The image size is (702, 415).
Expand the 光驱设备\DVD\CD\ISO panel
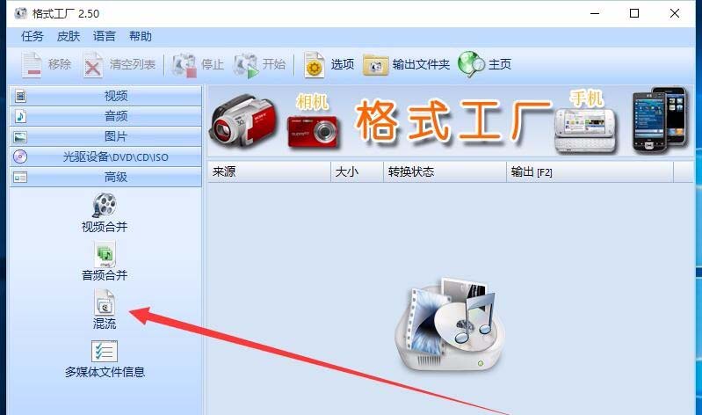point(105,157)
